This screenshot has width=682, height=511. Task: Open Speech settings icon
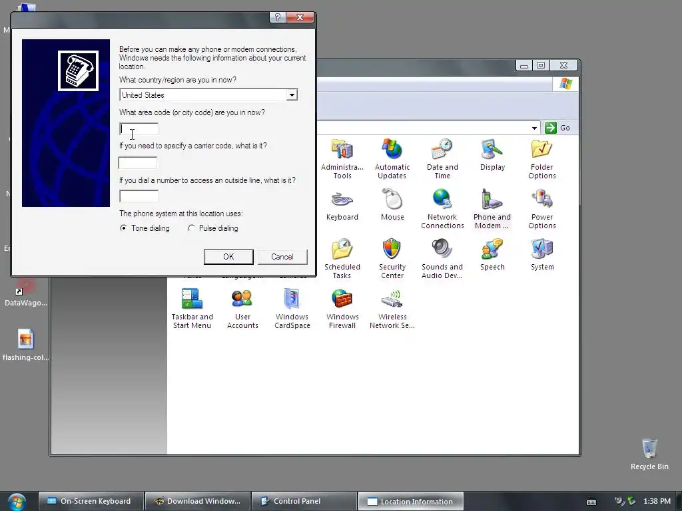tap(492, 255)
